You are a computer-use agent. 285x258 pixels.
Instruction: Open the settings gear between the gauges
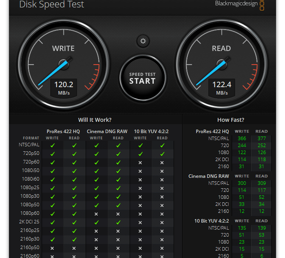point(143,41)
